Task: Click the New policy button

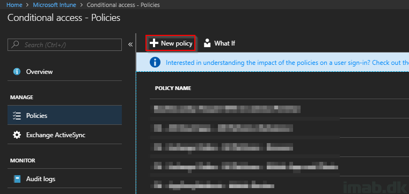Action: pos(171,43)
